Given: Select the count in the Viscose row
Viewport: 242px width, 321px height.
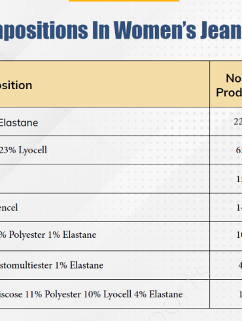Looking at the screenshot, I should (x=240, y=294).
